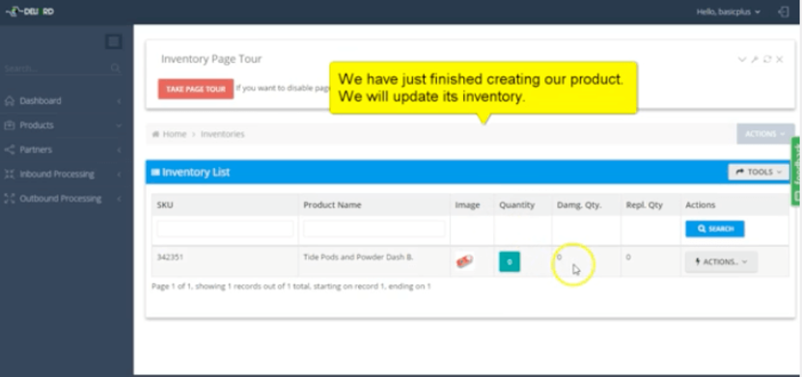This screenshot has height=377, width=802.
Task: Click the TAKE PAGE TOUR button
Action: pyautogui.click(x=195, y=89)
